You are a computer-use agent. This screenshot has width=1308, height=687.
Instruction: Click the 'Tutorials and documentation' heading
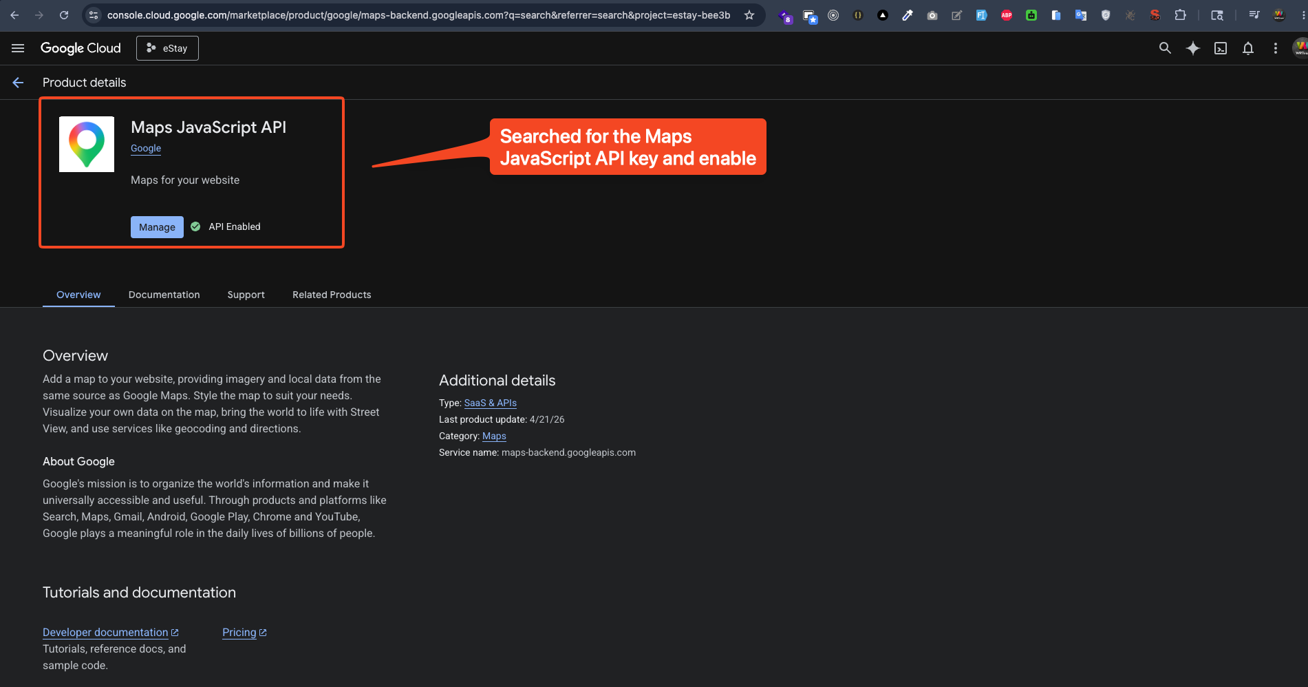[x=139, y=593]
